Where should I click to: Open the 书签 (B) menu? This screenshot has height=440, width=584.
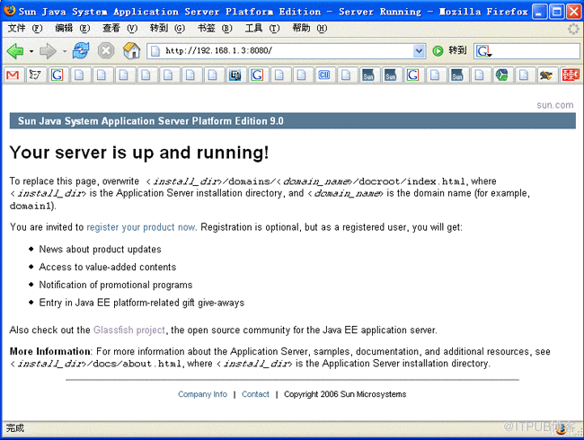pyautogui.click(x=215, y=28)
